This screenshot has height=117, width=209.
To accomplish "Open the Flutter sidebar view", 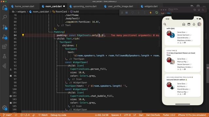I will click(x=5, y=66).
